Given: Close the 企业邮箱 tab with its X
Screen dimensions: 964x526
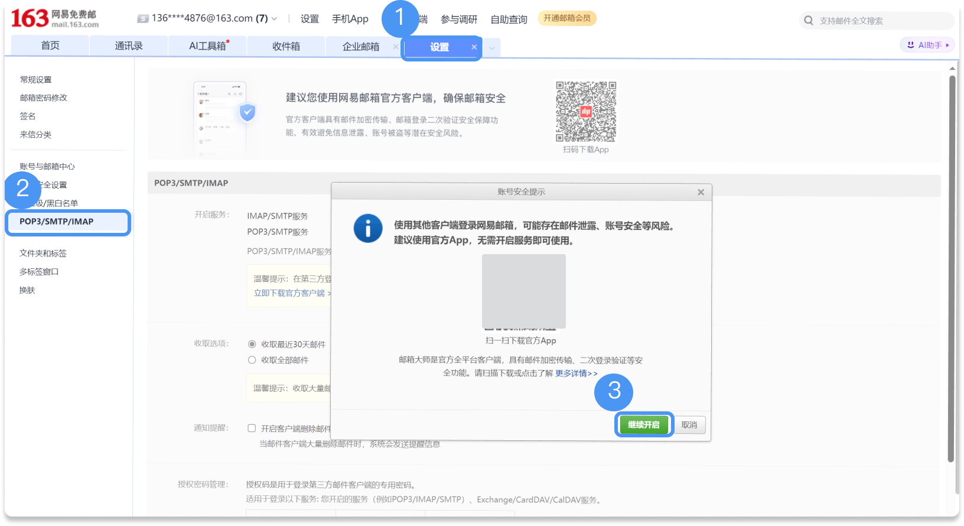Looking at the screenshot, I should (395, 47).
